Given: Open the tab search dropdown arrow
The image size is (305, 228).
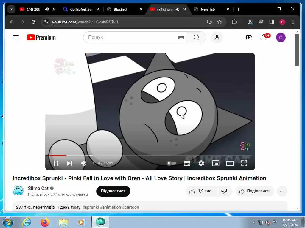Looking at the screenshot, I should tap(11, 9).
